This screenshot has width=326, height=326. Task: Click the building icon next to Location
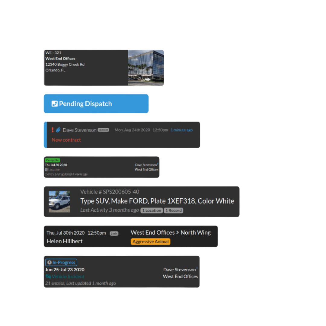point(46,170)
